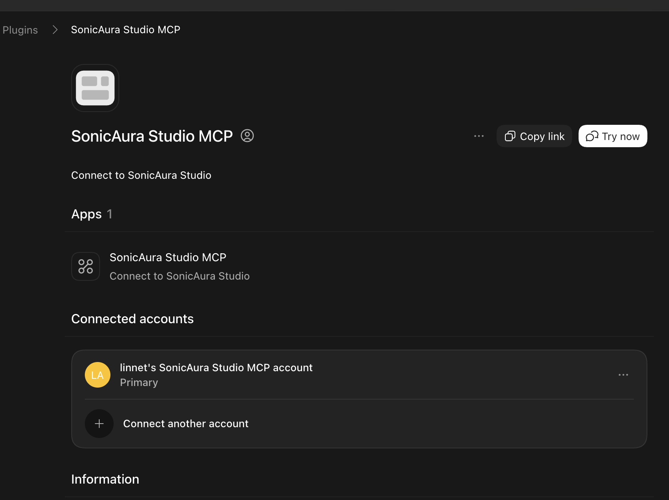Open the more options menu beside Copy link
This screenshot has height=500, width=669.
tap(479, 136)
